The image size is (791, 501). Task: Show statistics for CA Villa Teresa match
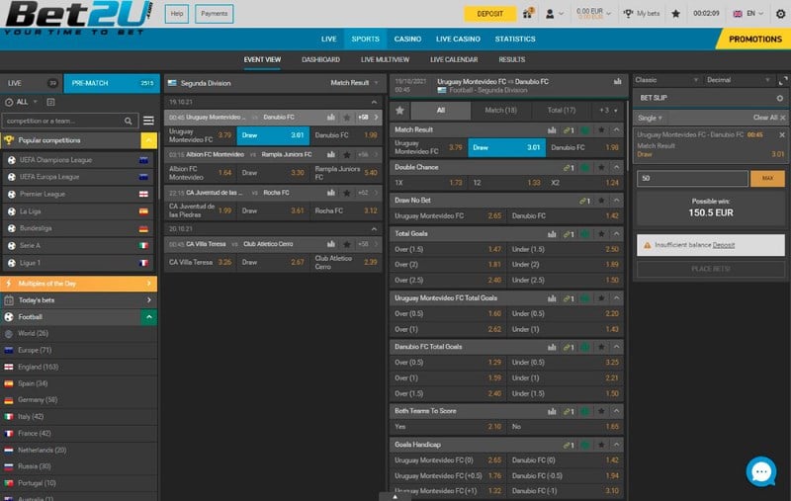click(331, 244)
